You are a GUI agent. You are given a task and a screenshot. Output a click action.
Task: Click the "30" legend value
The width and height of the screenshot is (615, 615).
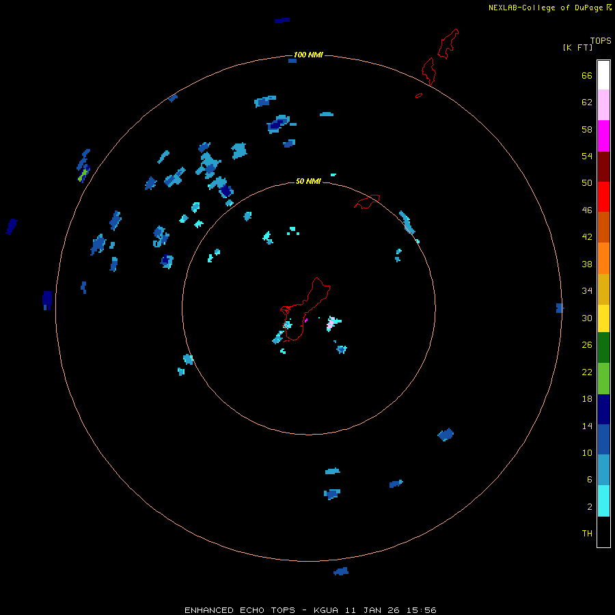tap(587, 318)
